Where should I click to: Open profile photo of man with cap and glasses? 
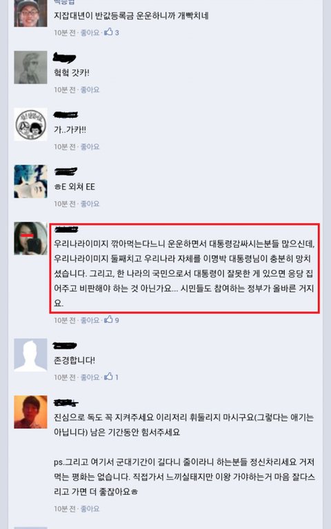tap(30, 14)
